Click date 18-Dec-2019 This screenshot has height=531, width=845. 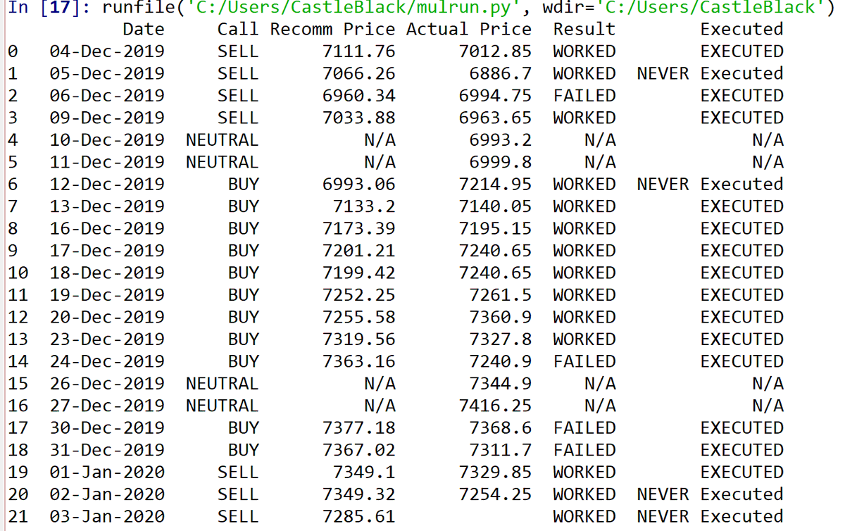[107, 273]
